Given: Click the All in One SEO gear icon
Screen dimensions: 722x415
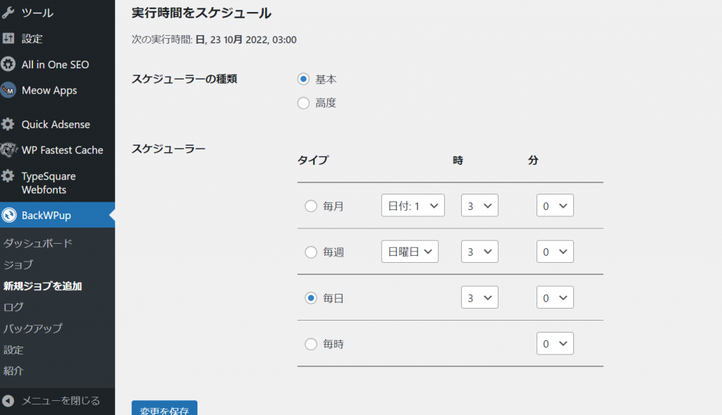Looking at the screenshot, I should [x=8, y=65].
